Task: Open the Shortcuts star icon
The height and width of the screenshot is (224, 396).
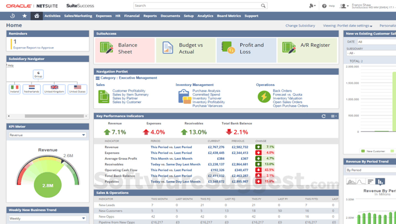Action: click(24, 16)
